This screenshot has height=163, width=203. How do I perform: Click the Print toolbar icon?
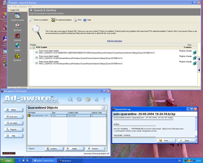tap(75, 20)
